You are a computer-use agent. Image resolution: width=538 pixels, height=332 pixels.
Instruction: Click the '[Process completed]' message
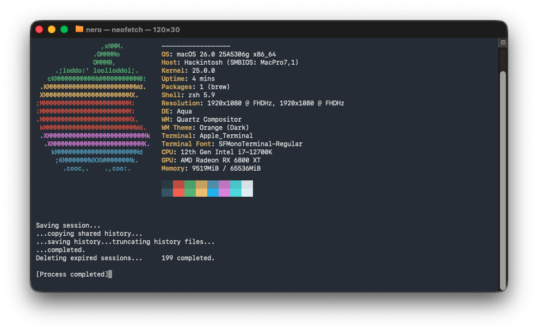point(72,274)
